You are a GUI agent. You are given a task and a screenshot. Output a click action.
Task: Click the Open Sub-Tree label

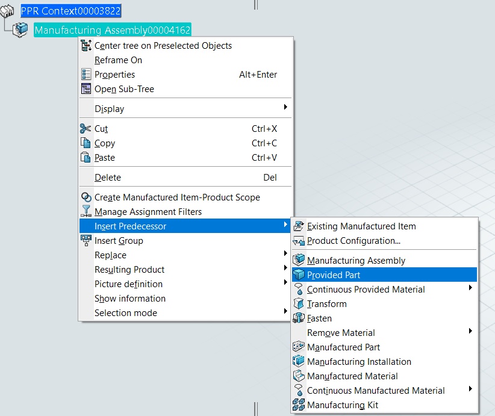125,89
